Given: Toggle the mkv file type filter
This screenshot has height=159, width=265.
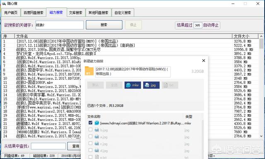Looking at the screenshot, I should [132, 85].
